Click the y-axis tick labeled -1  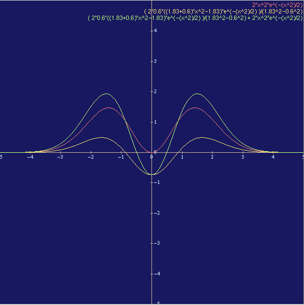click(156, 182)
